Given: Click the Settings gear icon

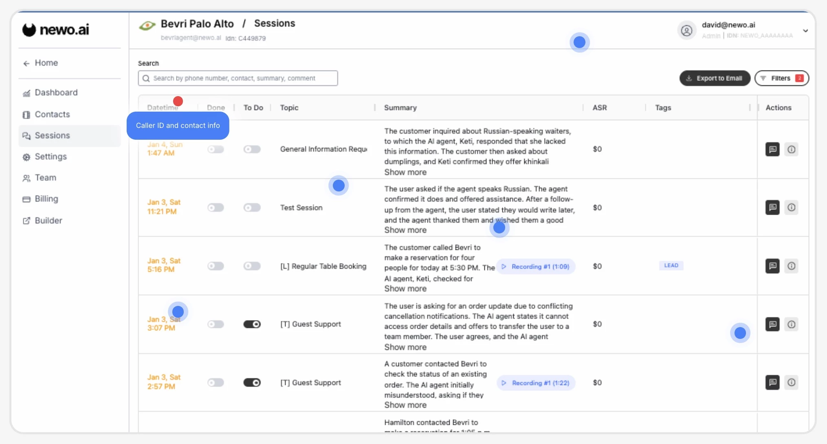Looking at the screenshot, I should point(26,157).
